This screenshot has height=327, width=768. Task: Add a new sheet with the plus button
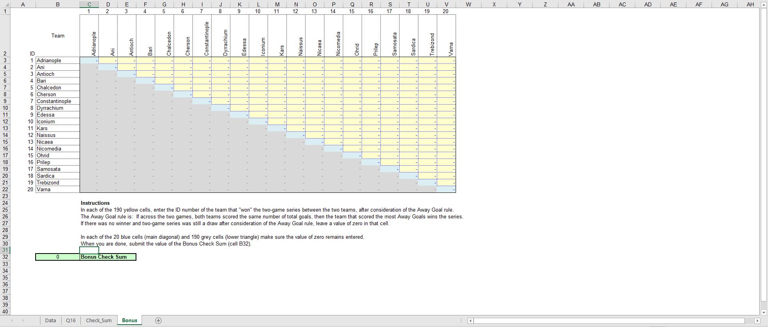tap(158, 321)
